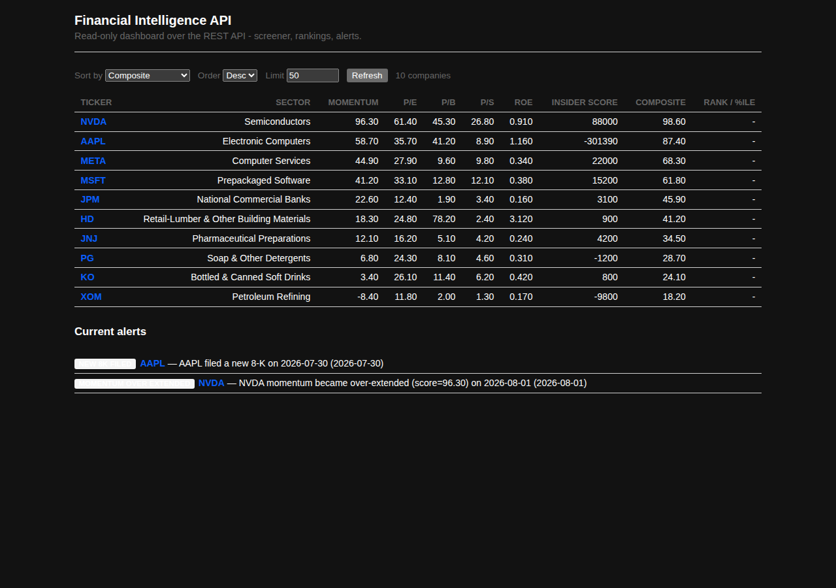Open the MSFT ticker link

pyautogui.click(x=93, y=180)
